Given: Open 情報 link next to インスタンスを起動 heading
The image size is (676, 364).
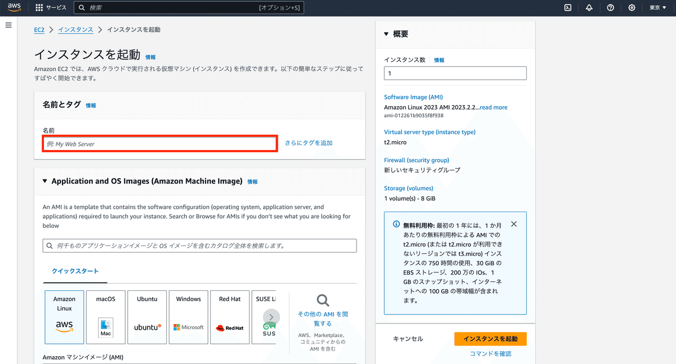Looking at the screenshot, I should 150,57.
